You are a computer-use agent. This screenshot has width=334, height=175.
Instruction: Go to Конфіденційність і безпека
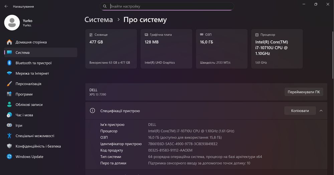click(x=41, y=146)
